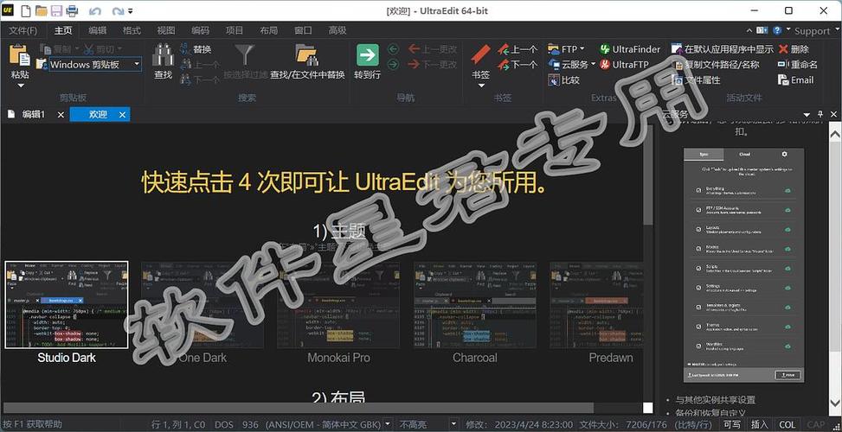Click the green Go to Line (转到行) arrow
The height and width of the screenshot is (432, 842).
pyautogui.click(x=367, y=55)
